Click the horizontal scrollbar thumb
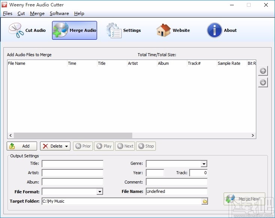275x218 pixels. click(73, 135)
